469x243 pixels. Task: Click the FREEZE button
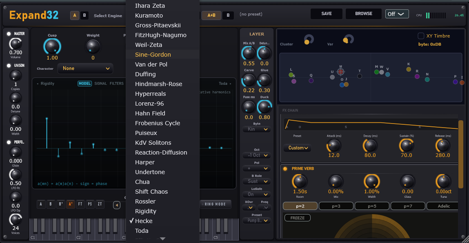(x=297, y=218)
